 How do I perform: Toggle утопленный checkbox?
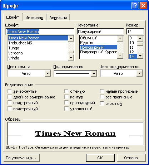click(66, 109)
